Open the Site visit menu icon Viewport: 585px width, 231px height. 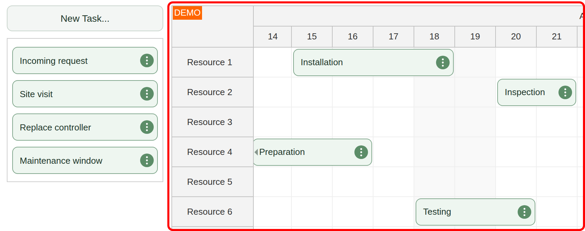pos(147,94)
